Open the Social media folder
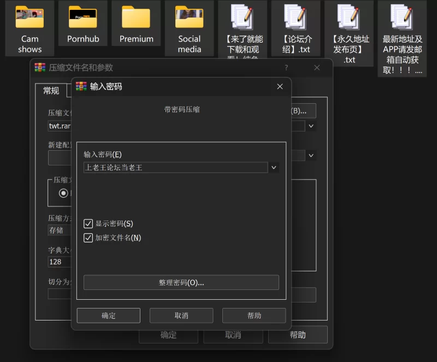 (x=189, y=18)
